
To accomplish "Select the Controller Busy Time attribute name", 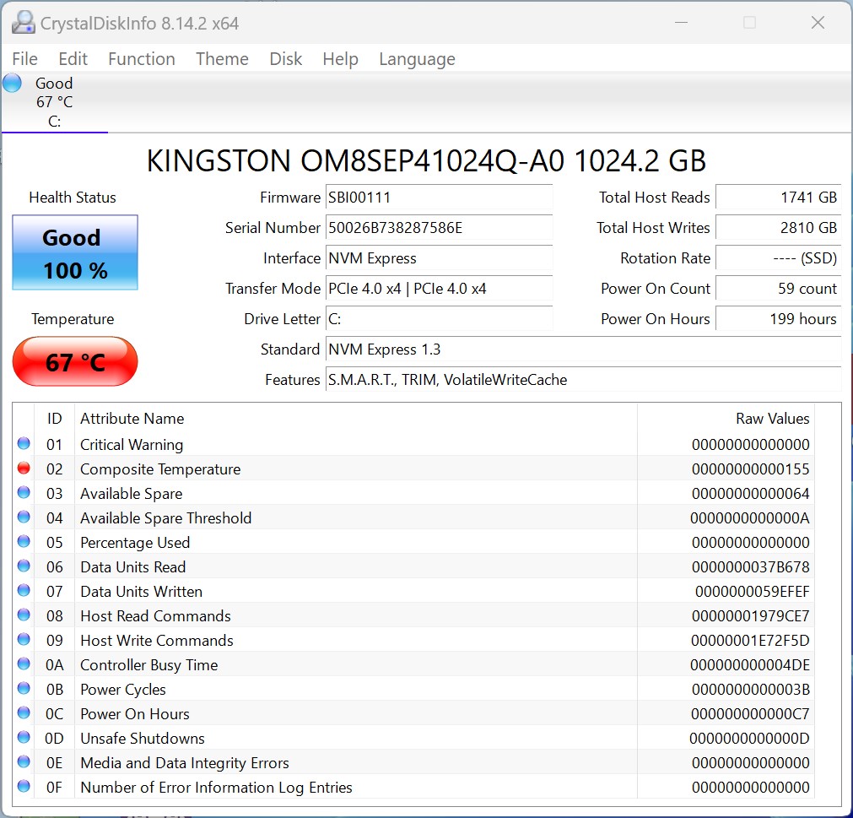I will [149, 665].
